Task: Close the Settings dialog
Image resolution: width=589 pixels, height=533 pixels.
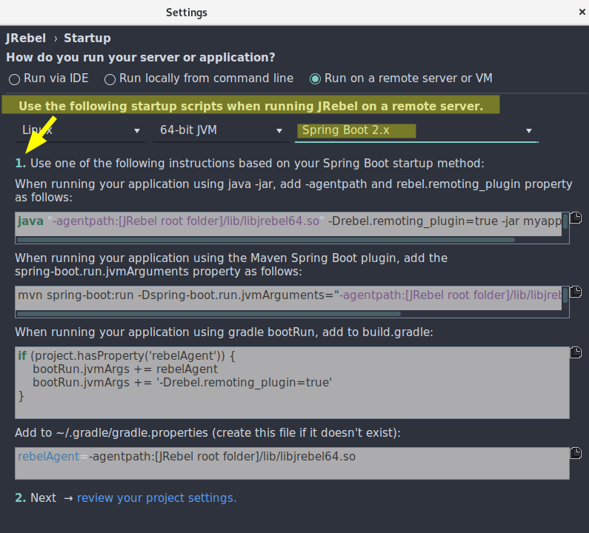Action: point(582,12)
